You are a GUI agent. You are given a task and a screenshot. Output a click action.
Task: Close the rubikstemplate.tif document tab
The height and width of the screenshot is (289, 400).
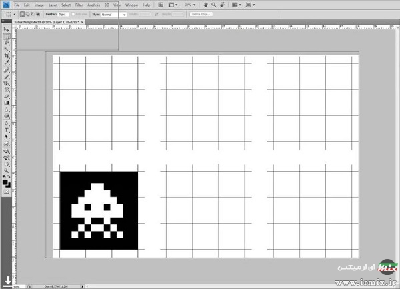pyautogui.click(x=82, y=22)
